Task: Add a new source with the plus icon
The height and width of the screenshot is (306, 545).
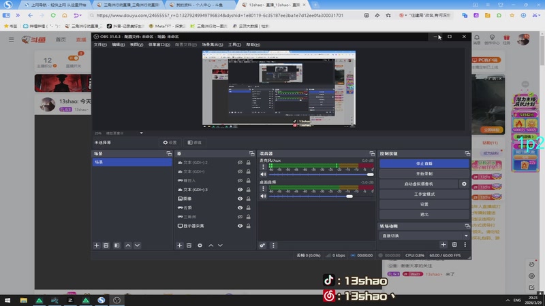Action: coord(179,245)
